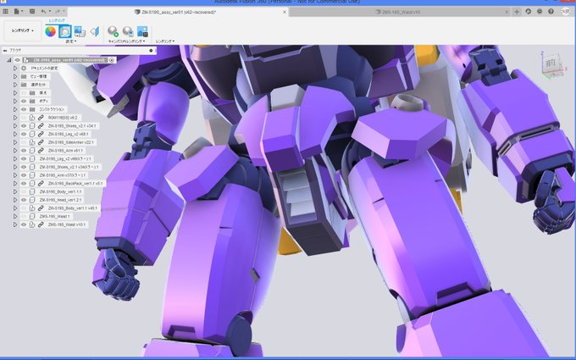Image resolution: width=576 pixels, height=360 pixels.
Task: Close the ZMS-195_Waist v10 tab
Action: pyautogui.click(x=507, y=12)
